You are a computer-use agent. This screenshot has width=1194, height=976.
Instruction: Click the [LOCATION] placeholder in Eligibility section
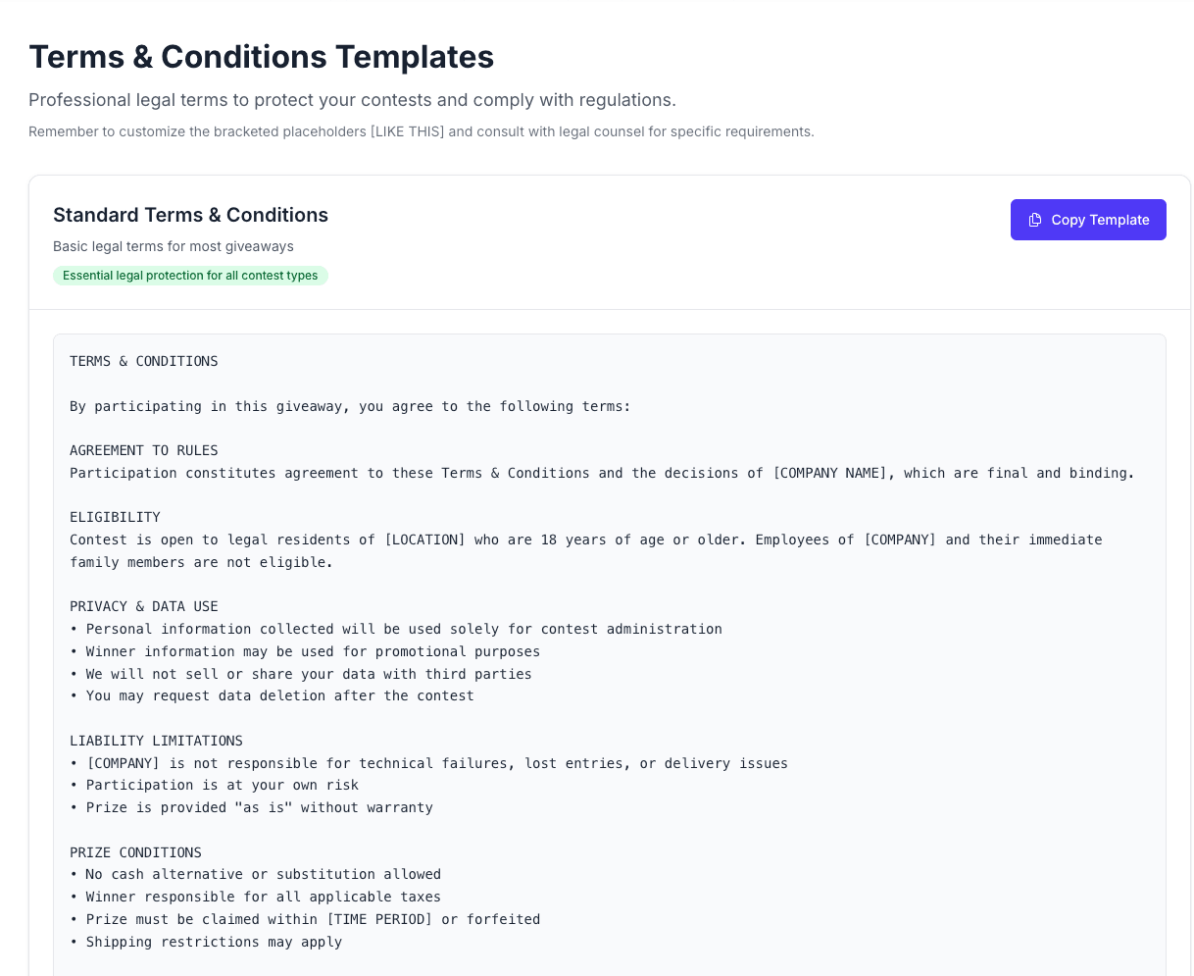pos(424,539)
